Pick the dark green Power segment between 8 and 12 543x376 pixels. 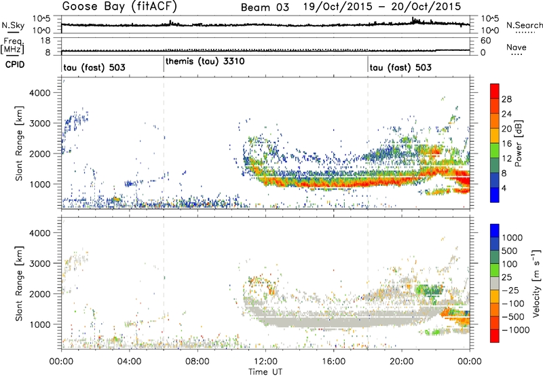pos(495,166)
